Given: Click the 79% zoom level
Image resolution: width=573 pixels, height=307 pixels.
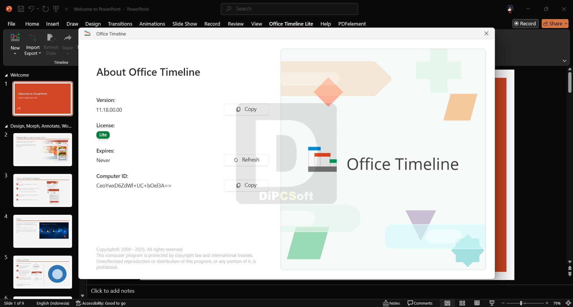Looking at the screenshot, I should click(557, 303).
